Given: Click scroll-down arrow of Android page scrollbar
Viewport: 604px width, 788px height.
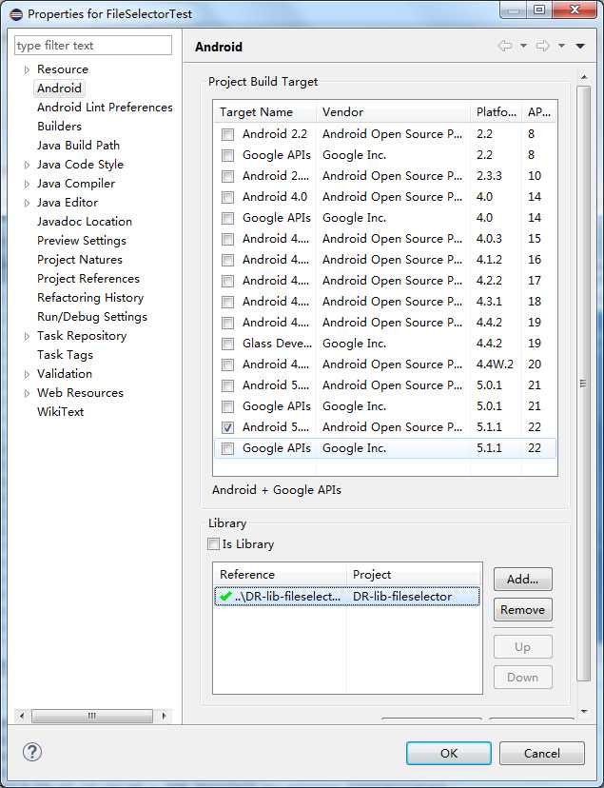Looking at the screenshot, I should [x=583, y=711].
